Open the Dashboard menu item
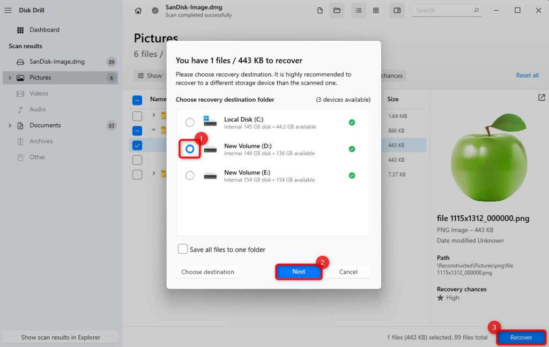The height and width of the screenshot is (347, 549). click(x=44, y=30)
